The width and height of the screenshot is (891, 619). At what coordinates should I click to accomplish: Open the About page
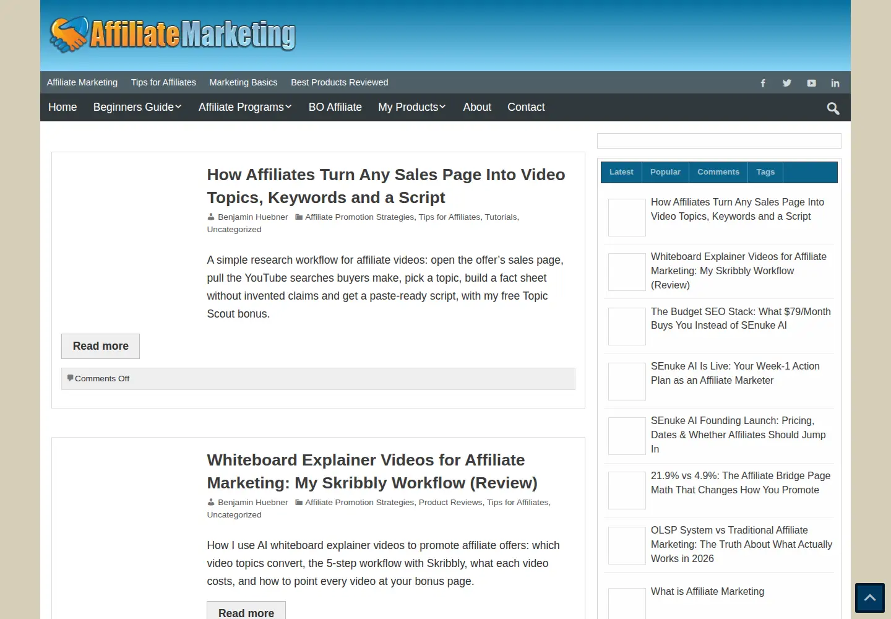coord(477,107)
